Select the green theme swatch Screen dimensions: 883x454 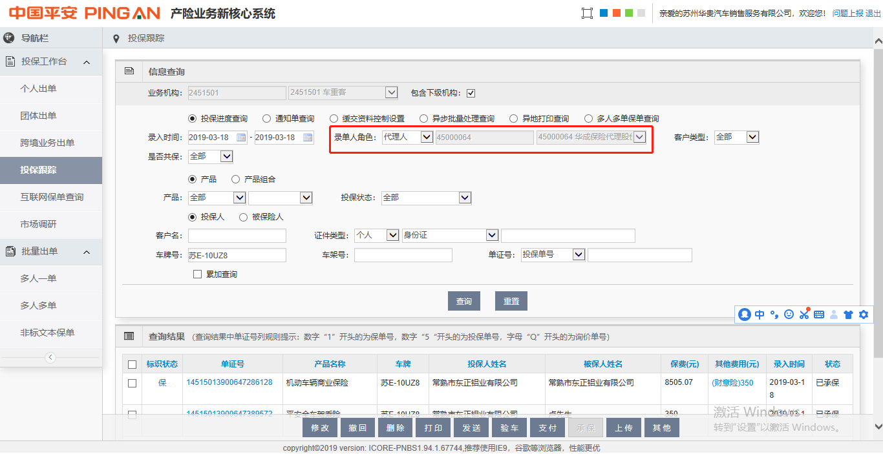[x=629, y=13]
